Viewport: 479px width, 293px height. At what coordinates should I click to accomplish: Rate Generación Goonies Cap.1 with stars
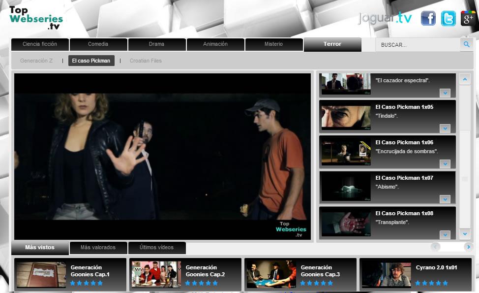point(87,283)
